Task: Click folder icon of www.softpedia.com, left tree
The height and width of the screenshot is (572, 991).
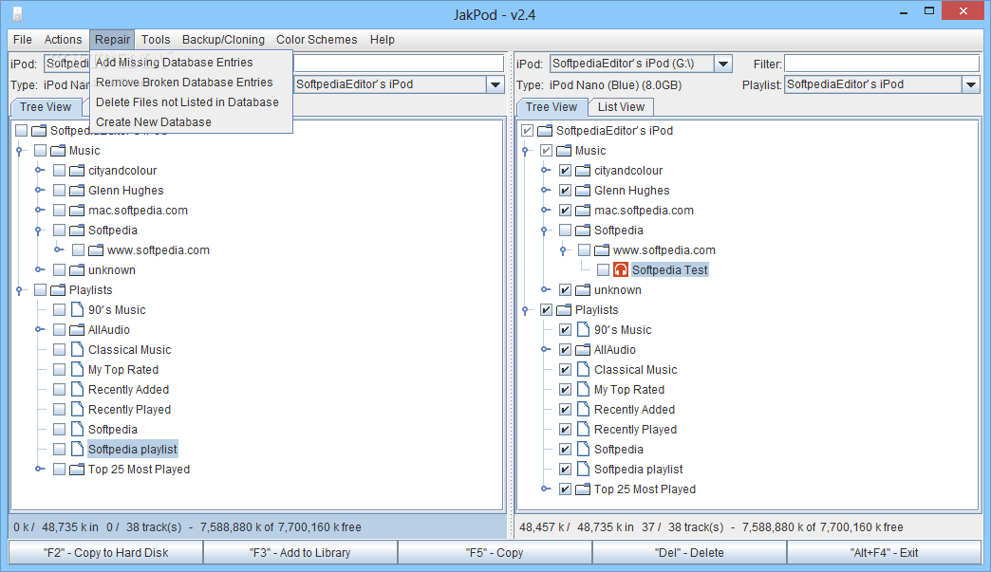Action: point(96,250)
